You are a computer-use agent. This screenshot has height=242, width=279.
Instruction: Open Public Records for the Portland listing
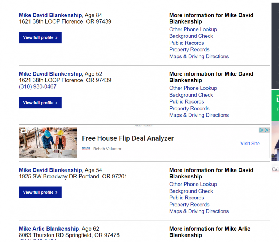187,198
